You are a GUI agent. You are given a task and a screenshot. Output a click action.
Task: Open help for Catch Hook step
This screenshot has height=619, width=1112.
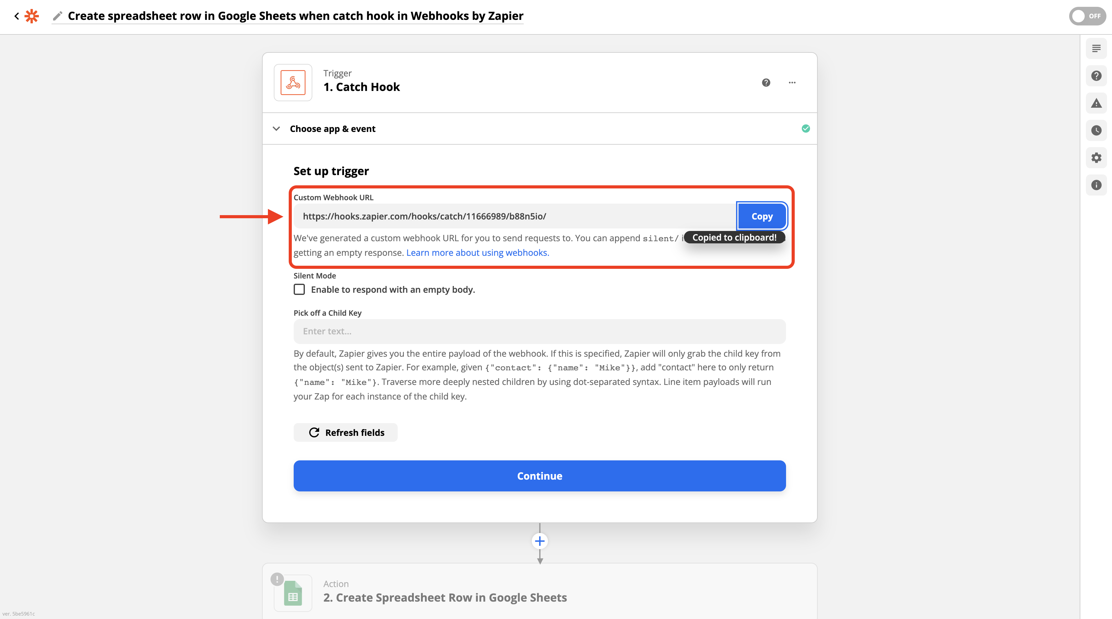[766, 83]
